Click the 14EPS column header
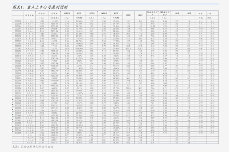The width and height of the screenshot is (229, 152). click(104, 13)
